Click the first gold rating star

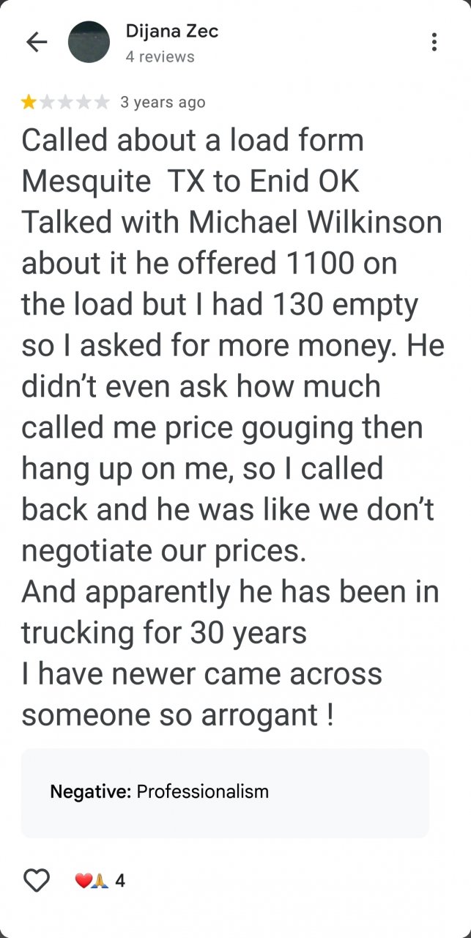pos(29,103)
